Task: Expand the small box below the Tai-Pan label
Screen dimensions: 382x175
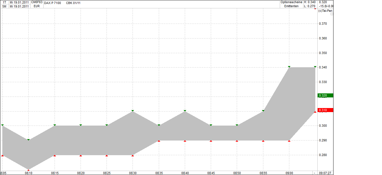Action: click(331, 14)
